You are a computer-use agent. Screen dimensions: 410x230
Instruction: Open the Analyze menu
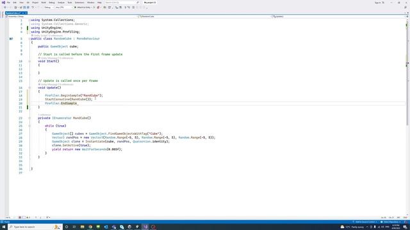click(x=61, y=3)
